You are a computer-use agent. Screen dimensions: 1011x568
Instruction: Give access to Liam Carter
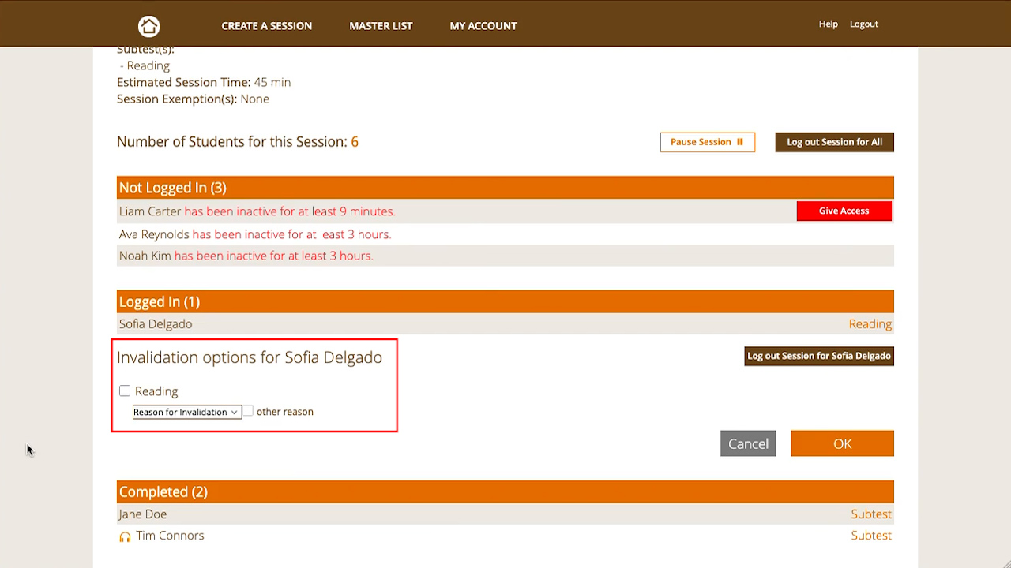coord(844,211)
